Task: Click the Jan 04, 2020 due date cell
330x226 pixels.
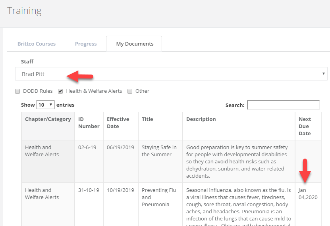Action: click(307, 193)
